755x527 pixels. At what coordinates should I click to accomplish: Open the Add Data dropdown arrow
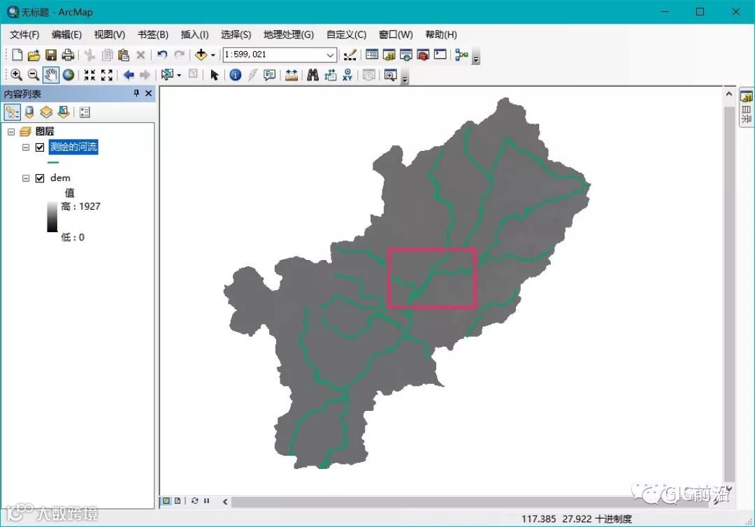point(213,55)
